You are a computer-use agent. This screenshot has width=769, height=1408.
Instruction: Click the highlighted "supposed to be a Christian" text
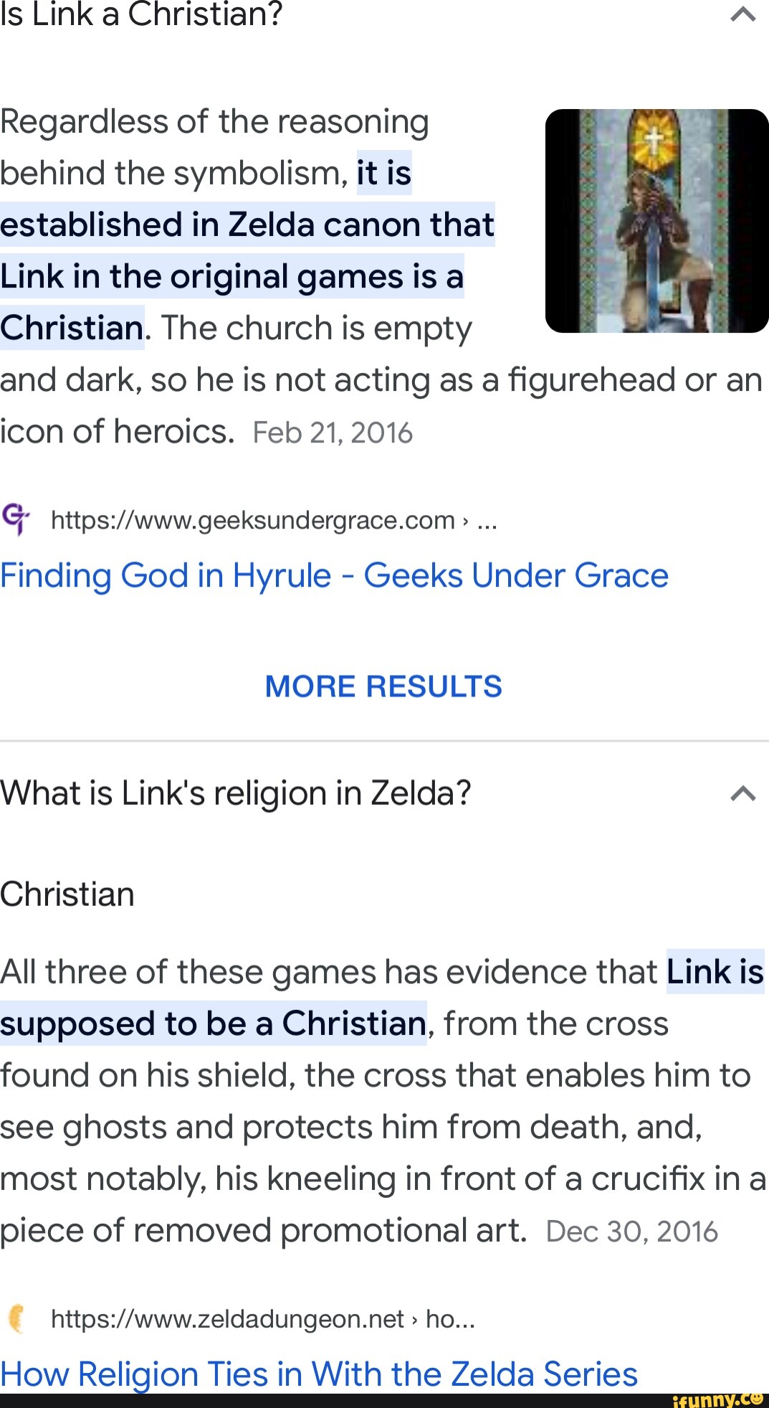point(214,1024)
